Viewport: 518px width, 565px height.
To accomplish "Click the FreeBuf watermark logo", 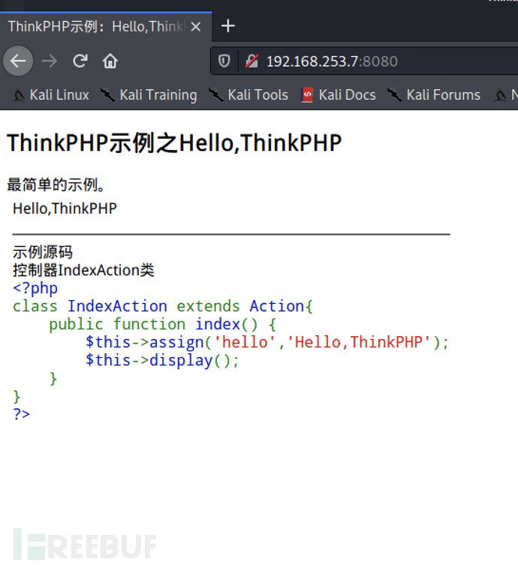I will pyautogui.click(x=84, y=545).
